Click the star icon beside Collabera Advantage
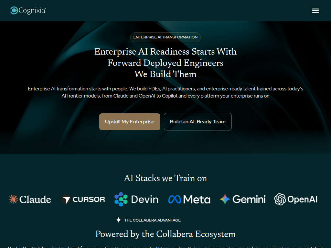 (119, 220)
